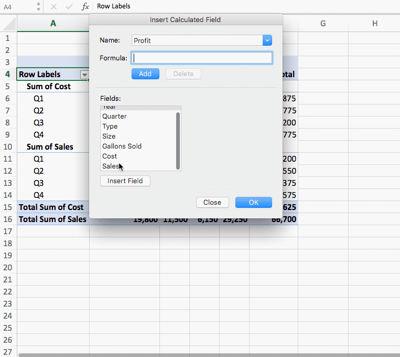Click the Name text field containing Profit
Image resolution: width=400 pixels, height=357 pixels.
click(197, 40)
